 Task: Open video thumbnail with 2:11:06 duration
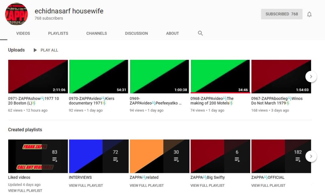(x=38, y=76)
